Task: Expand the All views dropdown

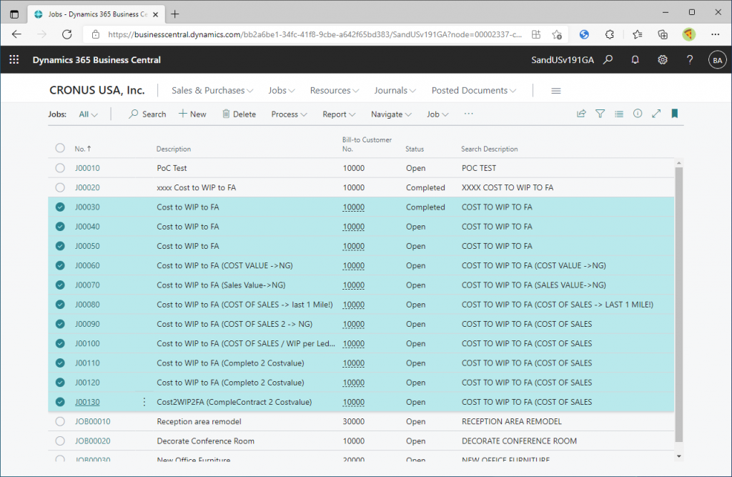Action: 89,114
